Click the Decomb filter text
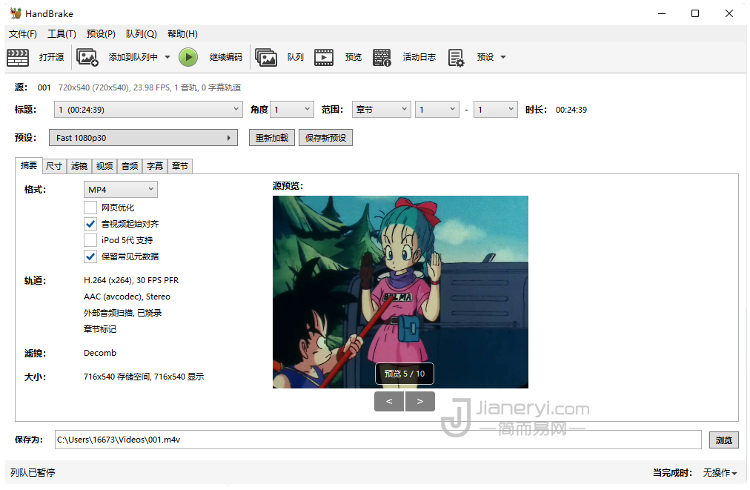The width and height of the screenshot is (750, 490). [100, 353]
